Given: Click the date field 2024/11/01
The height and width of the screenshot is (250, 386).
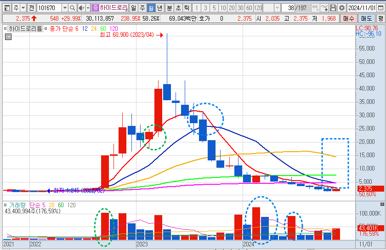Looking at the screenshot, I should coord(362,8).
